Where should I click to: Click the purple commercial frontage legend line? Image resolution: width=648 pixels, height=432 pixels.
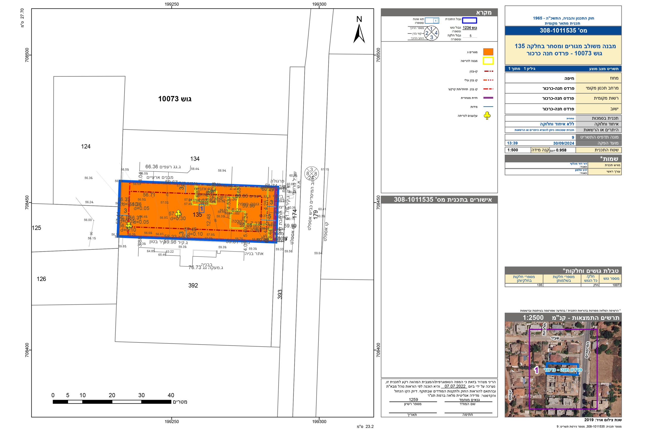tap(488, 98)
